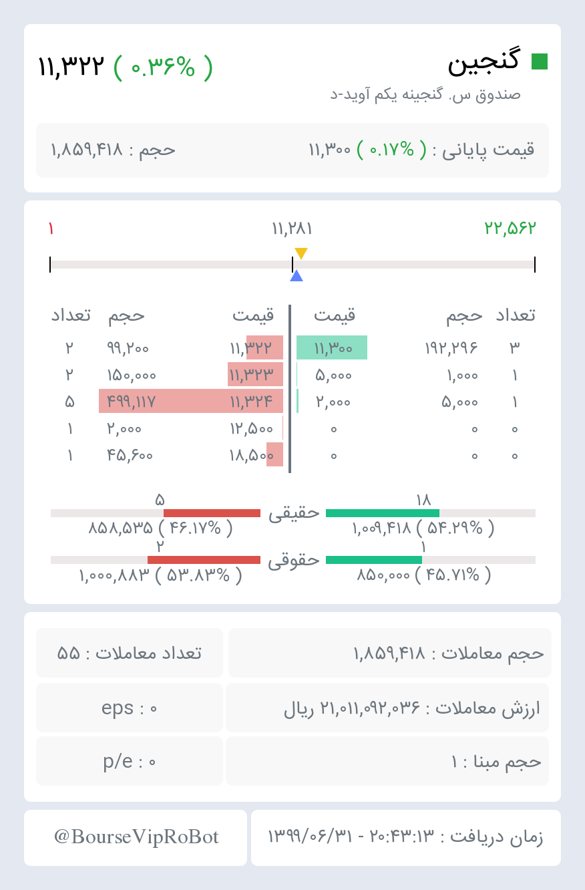The height and width of the screenshot is (890, 585).
Task: Select the green 11,300 buy price cell
Action: [332, 347]
